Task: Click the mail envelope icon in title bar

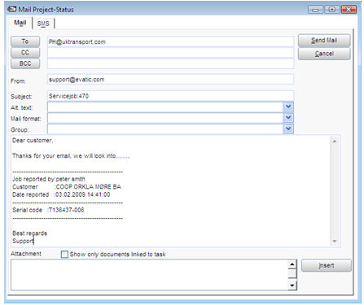Action: 11,9
